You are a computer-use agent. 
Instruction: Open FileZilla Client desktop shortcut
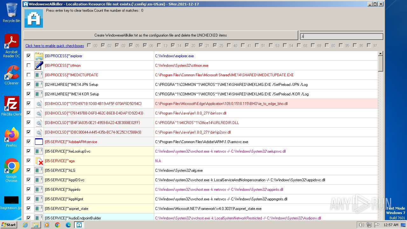(x=11, y=106)
